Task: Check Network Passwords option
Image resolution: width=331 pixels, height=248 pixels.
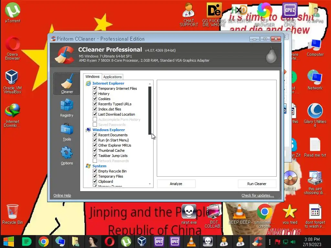Action: 95,161
